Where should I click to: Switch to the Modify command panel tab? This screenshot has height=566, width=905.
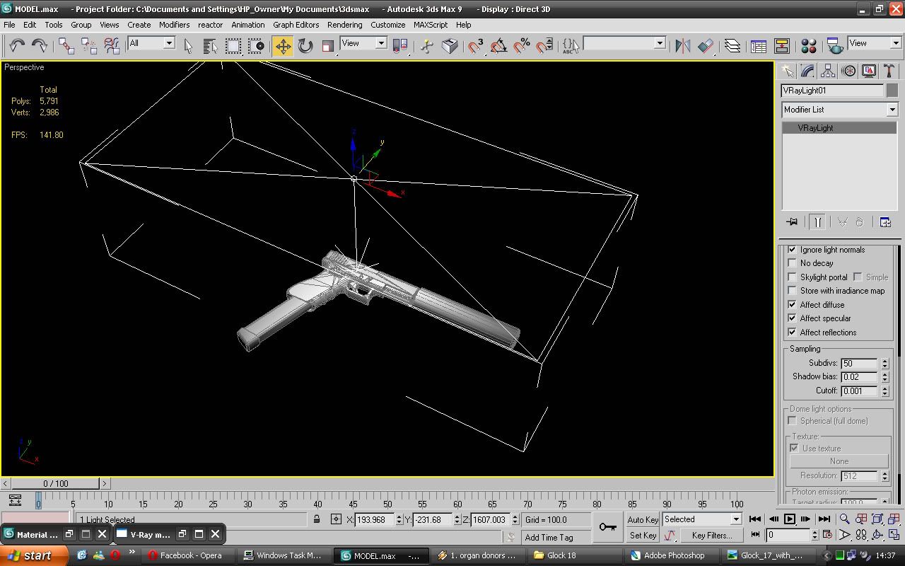click(x=808, y=71)
